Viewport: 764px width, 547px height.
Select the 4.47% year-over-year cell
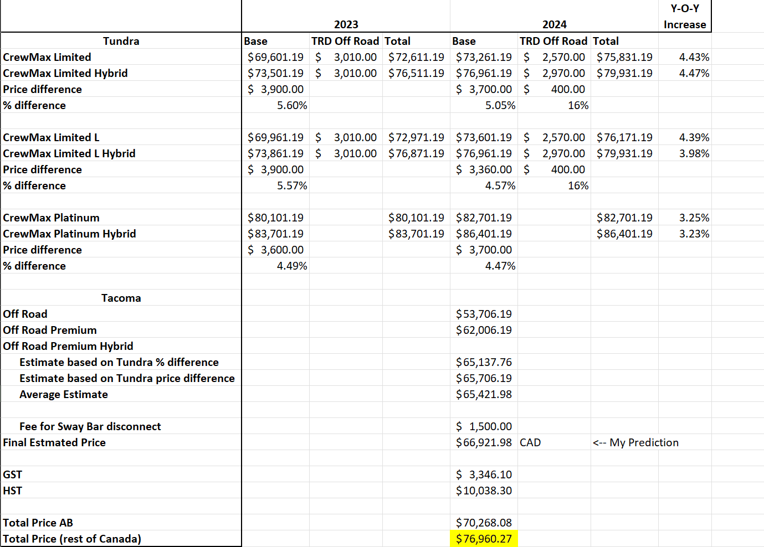tap(694, 73)
